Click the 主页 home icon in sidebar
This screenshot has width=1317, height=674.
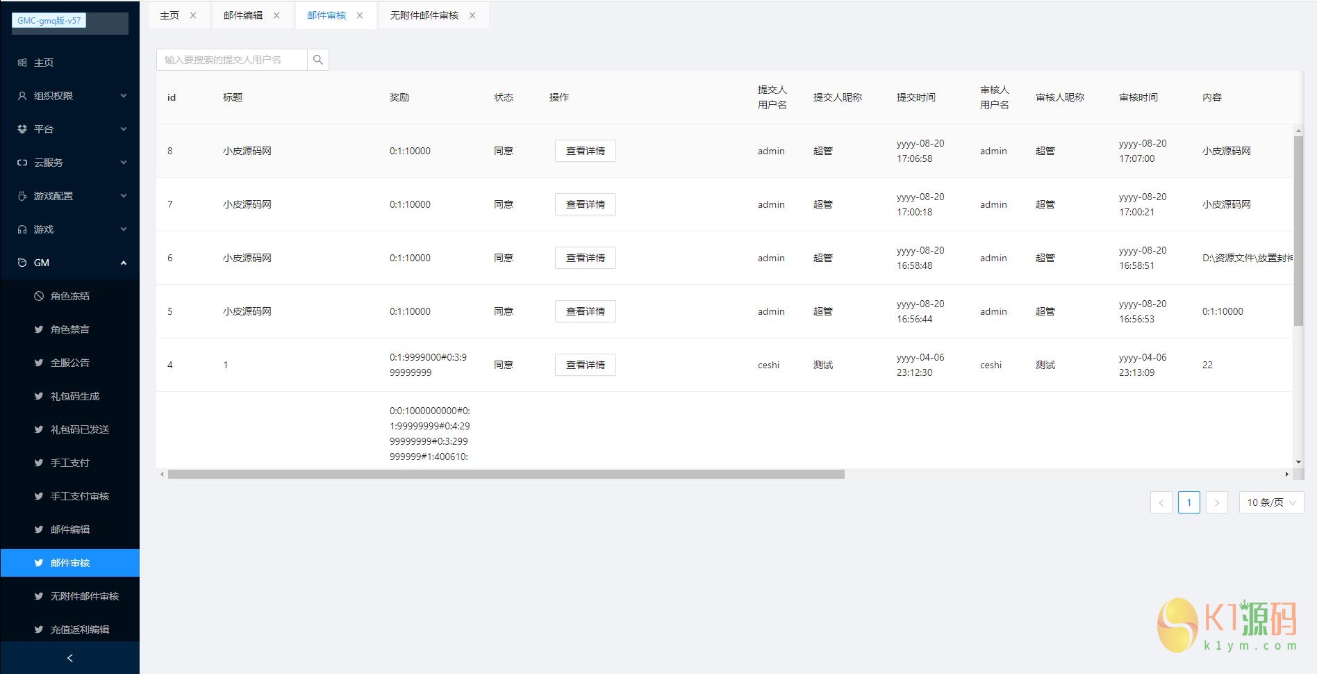tap(22, 63)
